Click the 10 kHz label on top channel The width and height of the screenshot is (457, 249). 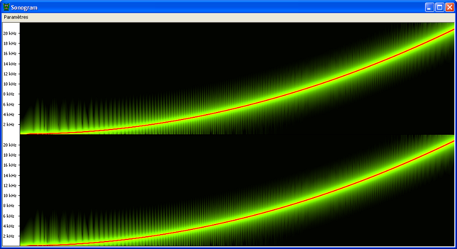[x=10, y=84]
